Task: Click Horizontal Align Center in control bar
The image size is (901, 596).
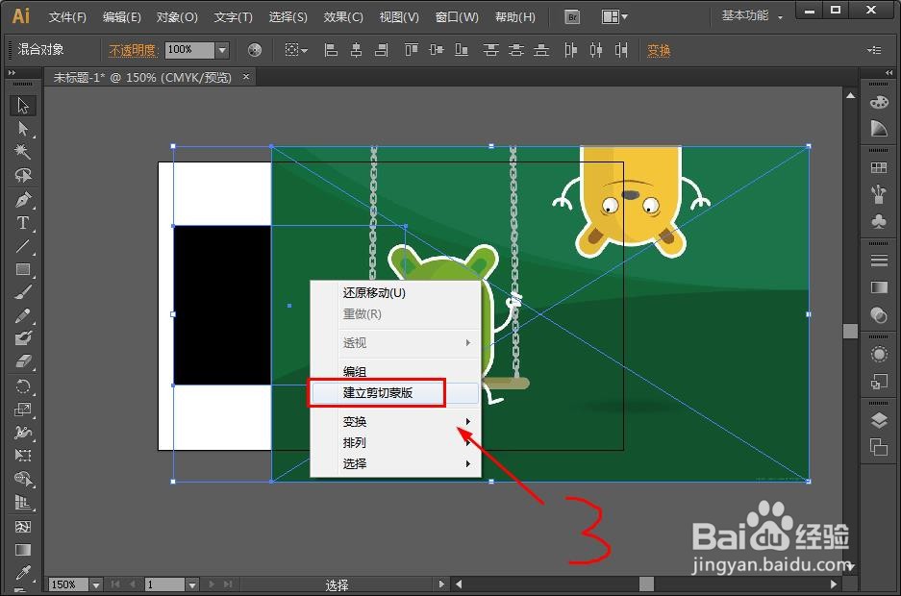Action: click(x=356, y=51)
